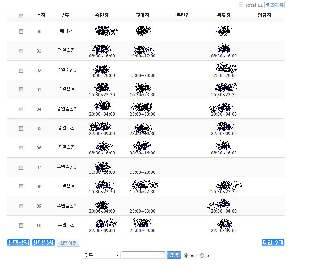Click the 분류 column header
Screen dimensions: 317x275
coord(65,16)
